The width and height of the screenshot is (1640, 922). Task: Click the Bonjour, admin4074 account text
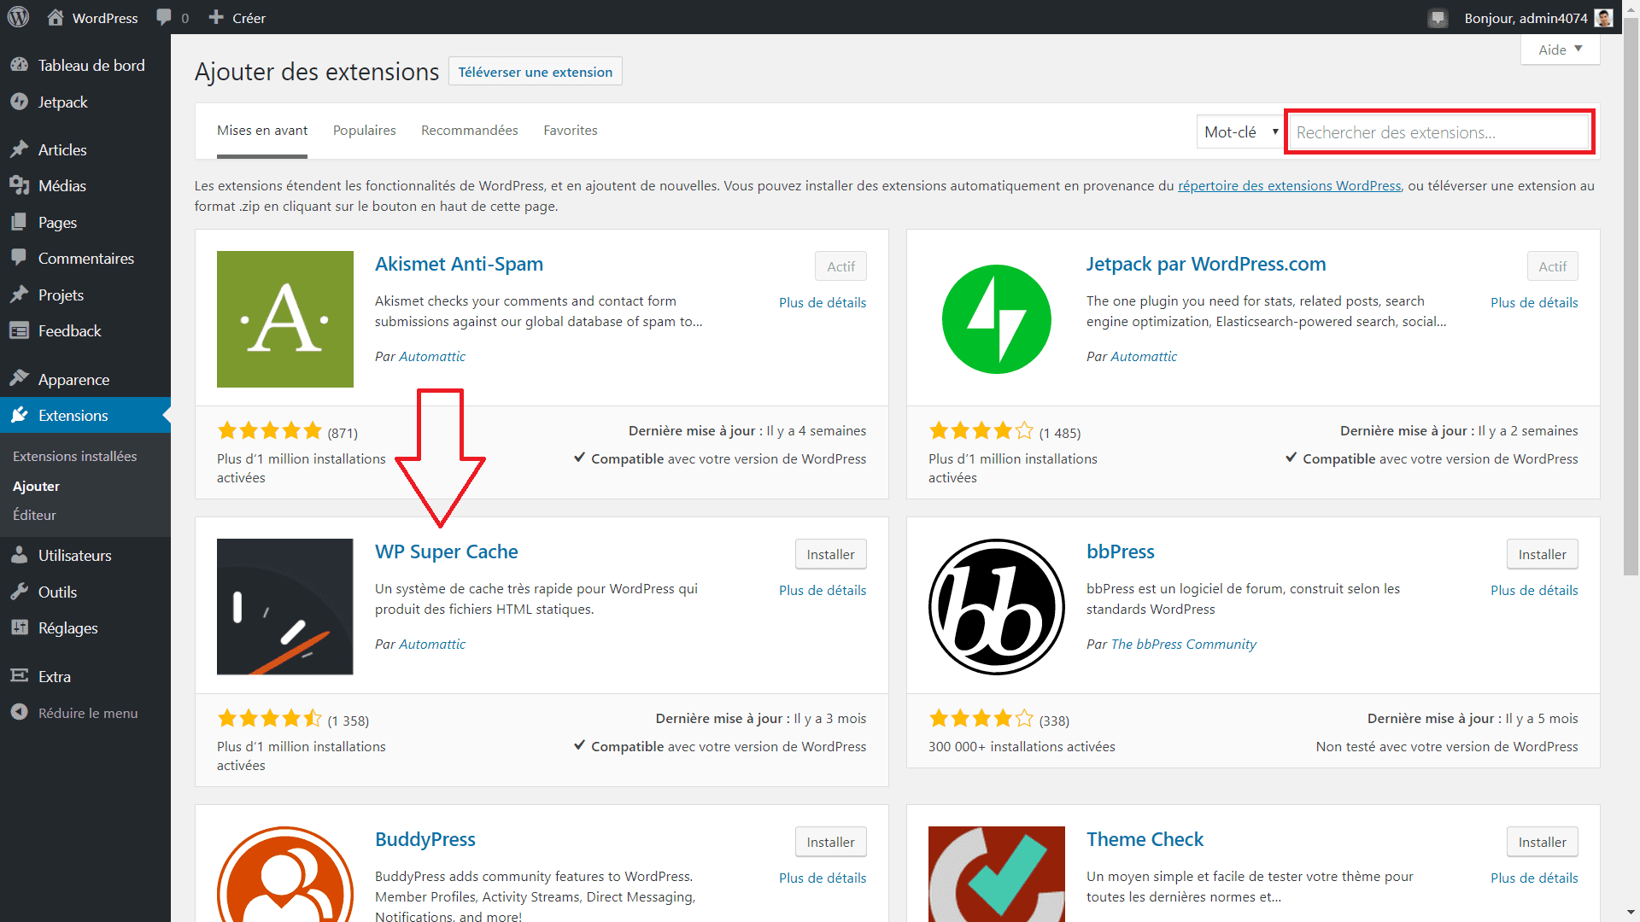(1526, 18)
